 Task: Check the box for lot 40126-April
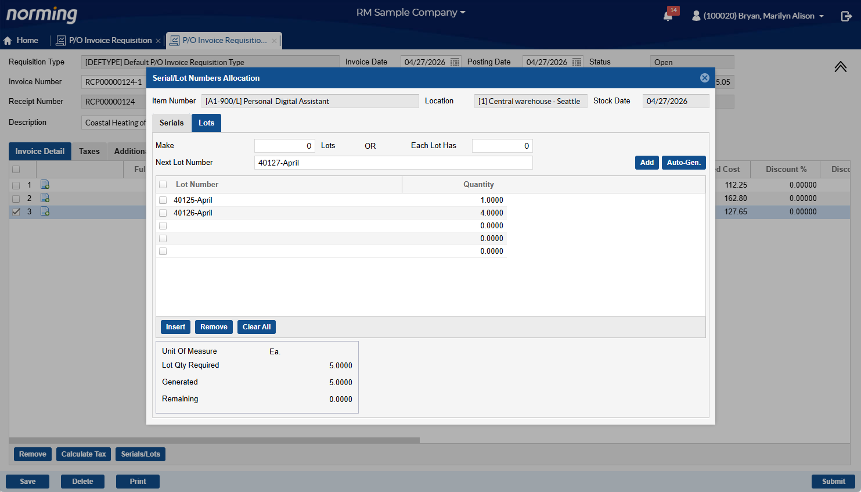click(163, 213)
